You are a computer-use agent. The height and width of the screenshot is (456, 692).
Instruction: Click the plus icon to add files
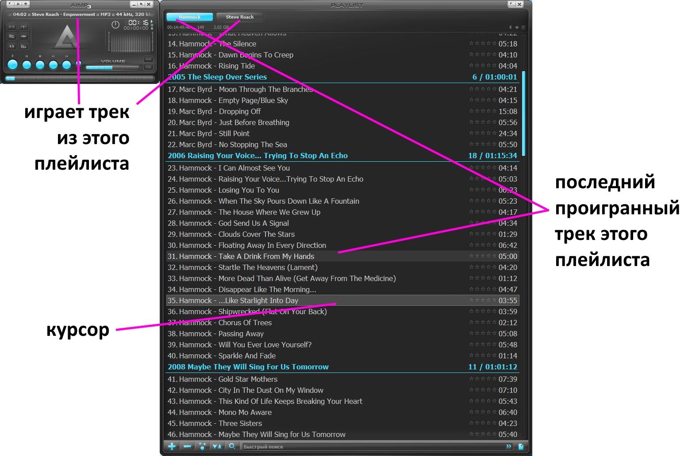(172, 446)
